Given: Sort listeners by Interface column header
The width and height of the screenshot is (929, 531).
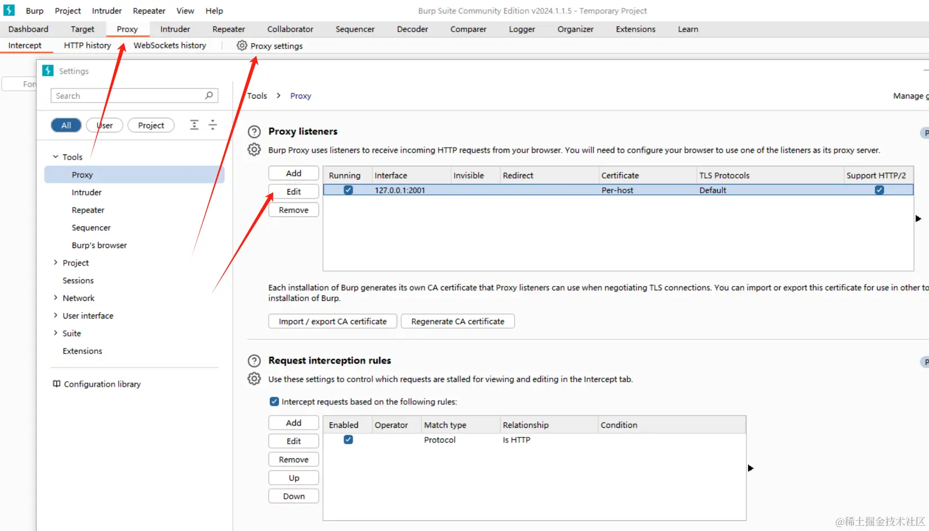Looking at the screenshot, I should coord(412,175).
